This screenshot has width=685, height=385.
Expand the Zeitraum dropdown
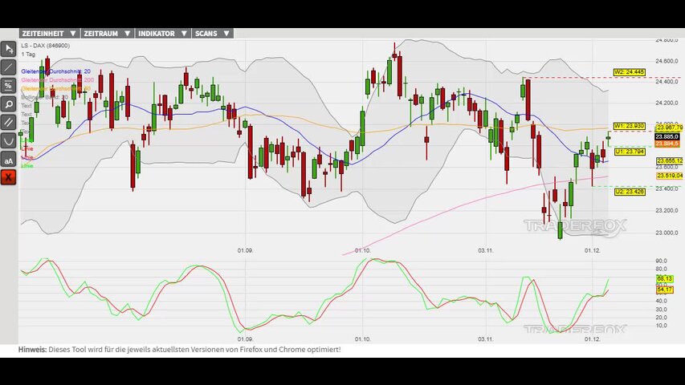tap(107, 34)
